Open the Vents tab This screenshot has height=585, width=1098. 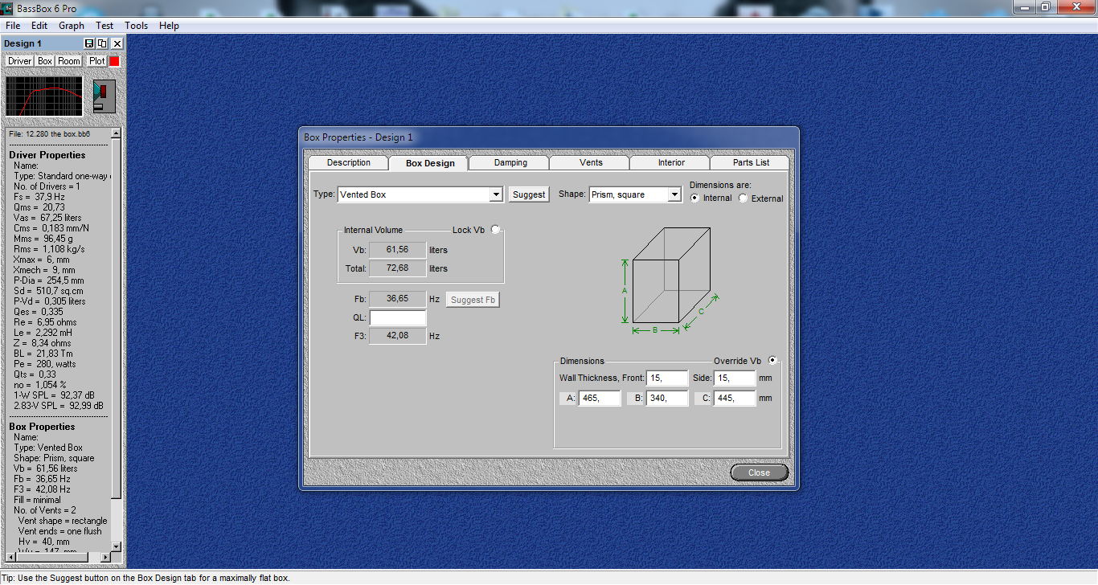(591, 162)
